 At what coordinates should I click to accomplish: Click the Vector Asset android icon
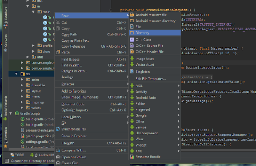(x=132, y=64)
